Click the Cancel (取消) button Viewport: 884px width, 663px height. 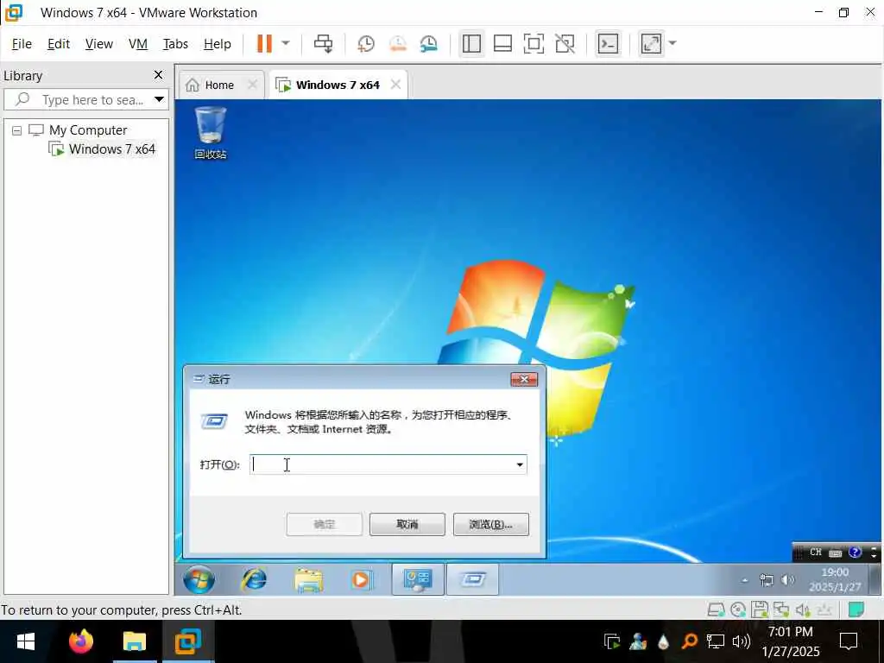tap(407, 524)
